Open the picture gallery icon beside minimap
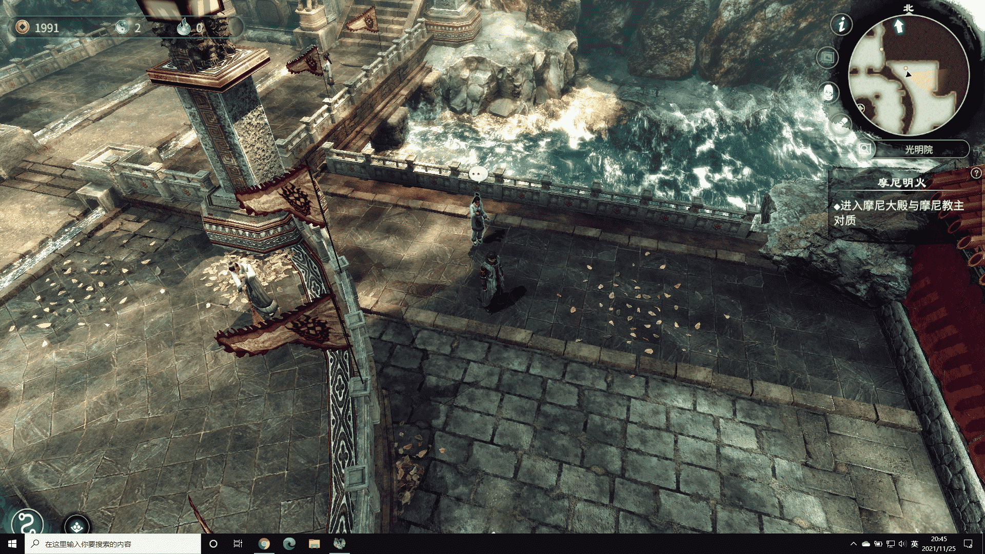The height and width of the screenshot is (554, 985). (827, 57)
